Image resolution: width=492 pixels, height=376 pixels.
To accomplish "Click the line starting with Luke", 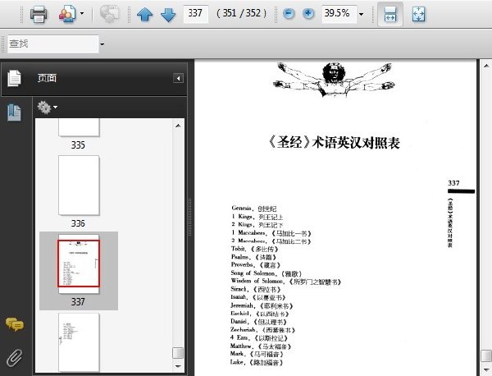I will 257,362.
